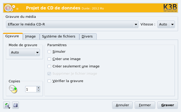Expand the Vitesse speed dropdown
Image resolution: width=181 pixels, height=112 pixels.
[x=166, y=24]
